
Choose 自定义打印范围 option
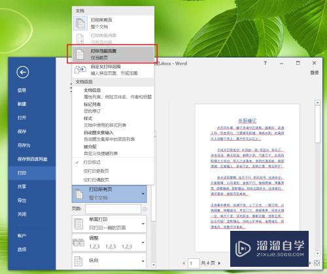(113, 70)
